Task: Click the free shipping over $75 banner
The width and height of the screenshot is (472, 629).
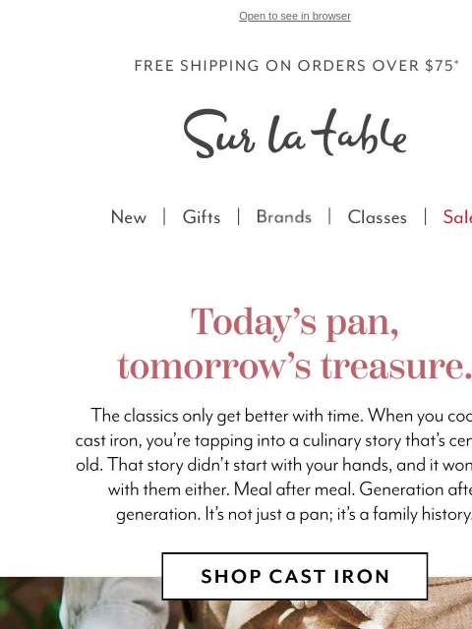Action: [x=297, y=66]
